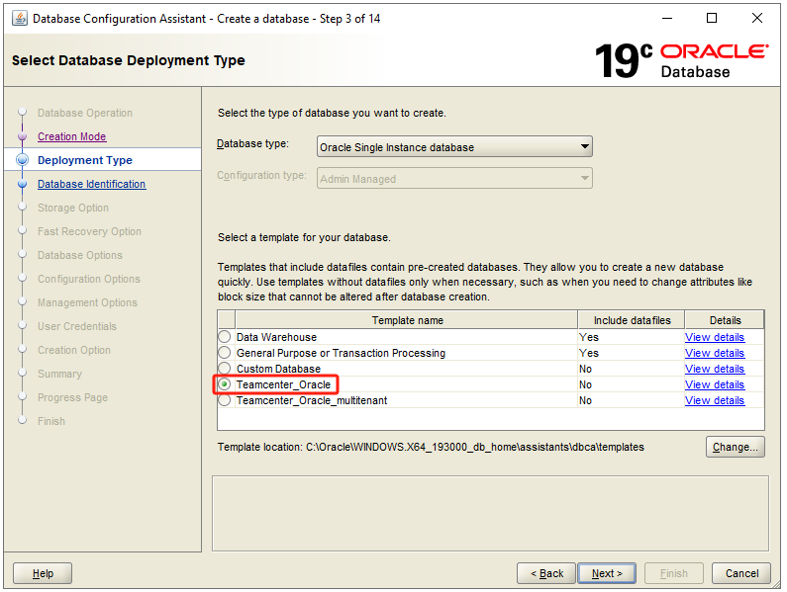The width and height of the screenshot is (787, 592).
Task: Go to Creation Mode step in sidebar
Action: tap(72, 136)
